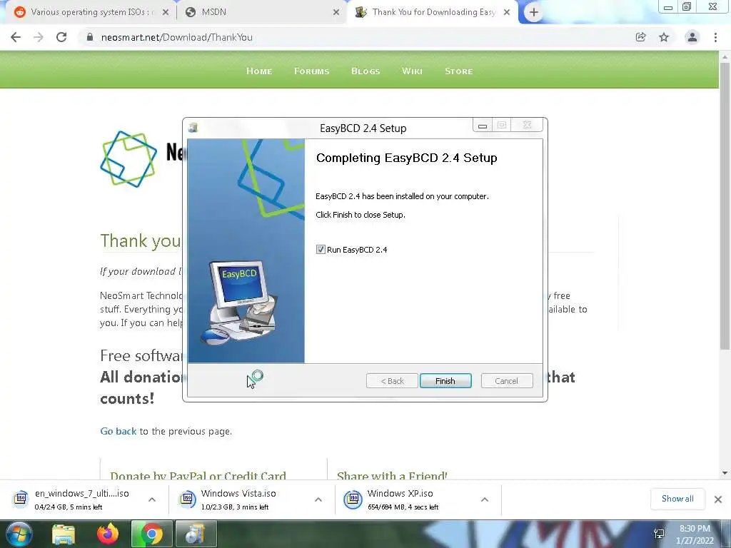Reload the current page
This screenshot has width=731, height=548.
coord(61,37)
